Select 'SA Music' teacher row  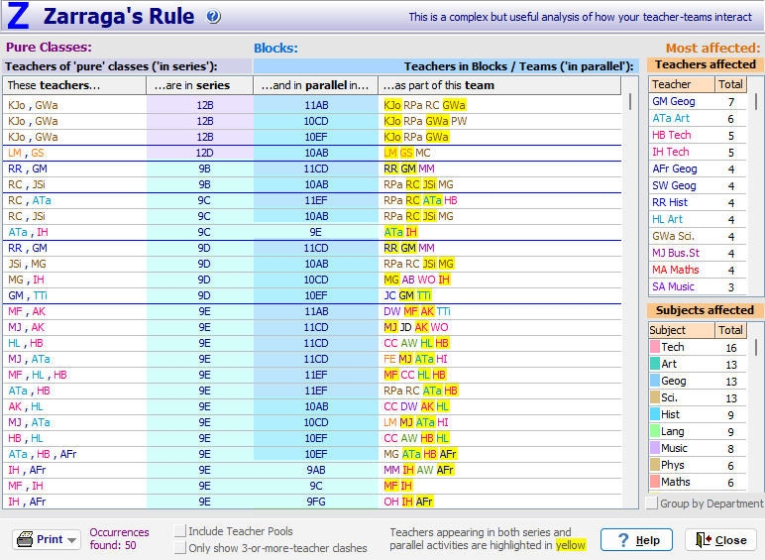698,286
